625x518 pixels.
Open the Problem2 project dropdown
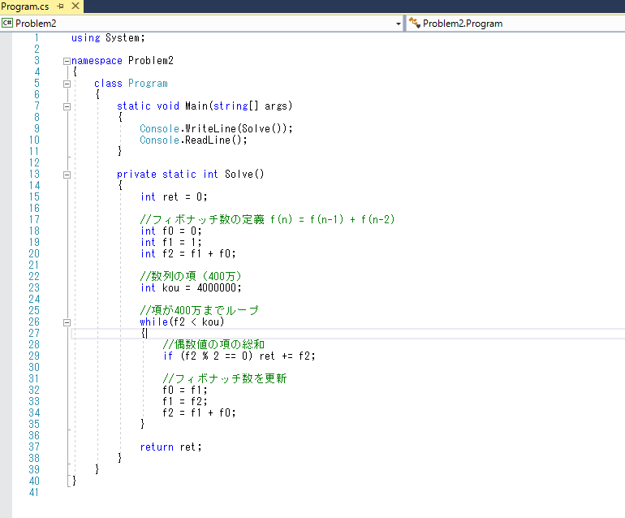398,24
